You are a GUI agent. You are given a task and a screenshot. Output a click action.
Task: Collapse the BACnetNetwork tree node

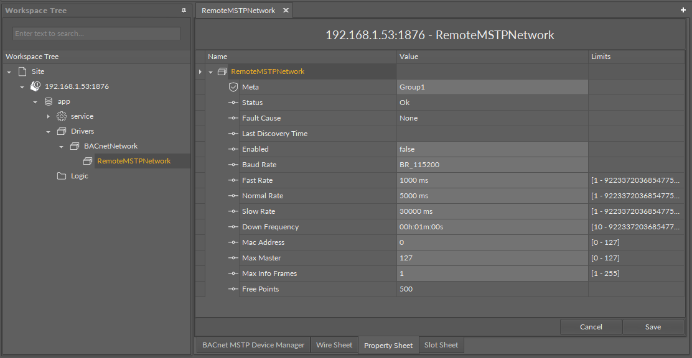61,147
